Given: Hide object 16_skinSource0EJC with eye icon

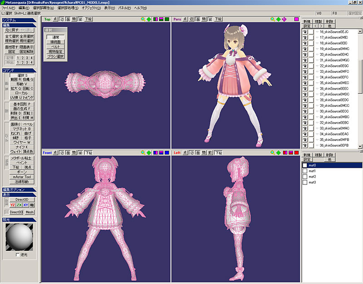Looking at the screenshot, I should pyautogui.click(x=305, y=32).
